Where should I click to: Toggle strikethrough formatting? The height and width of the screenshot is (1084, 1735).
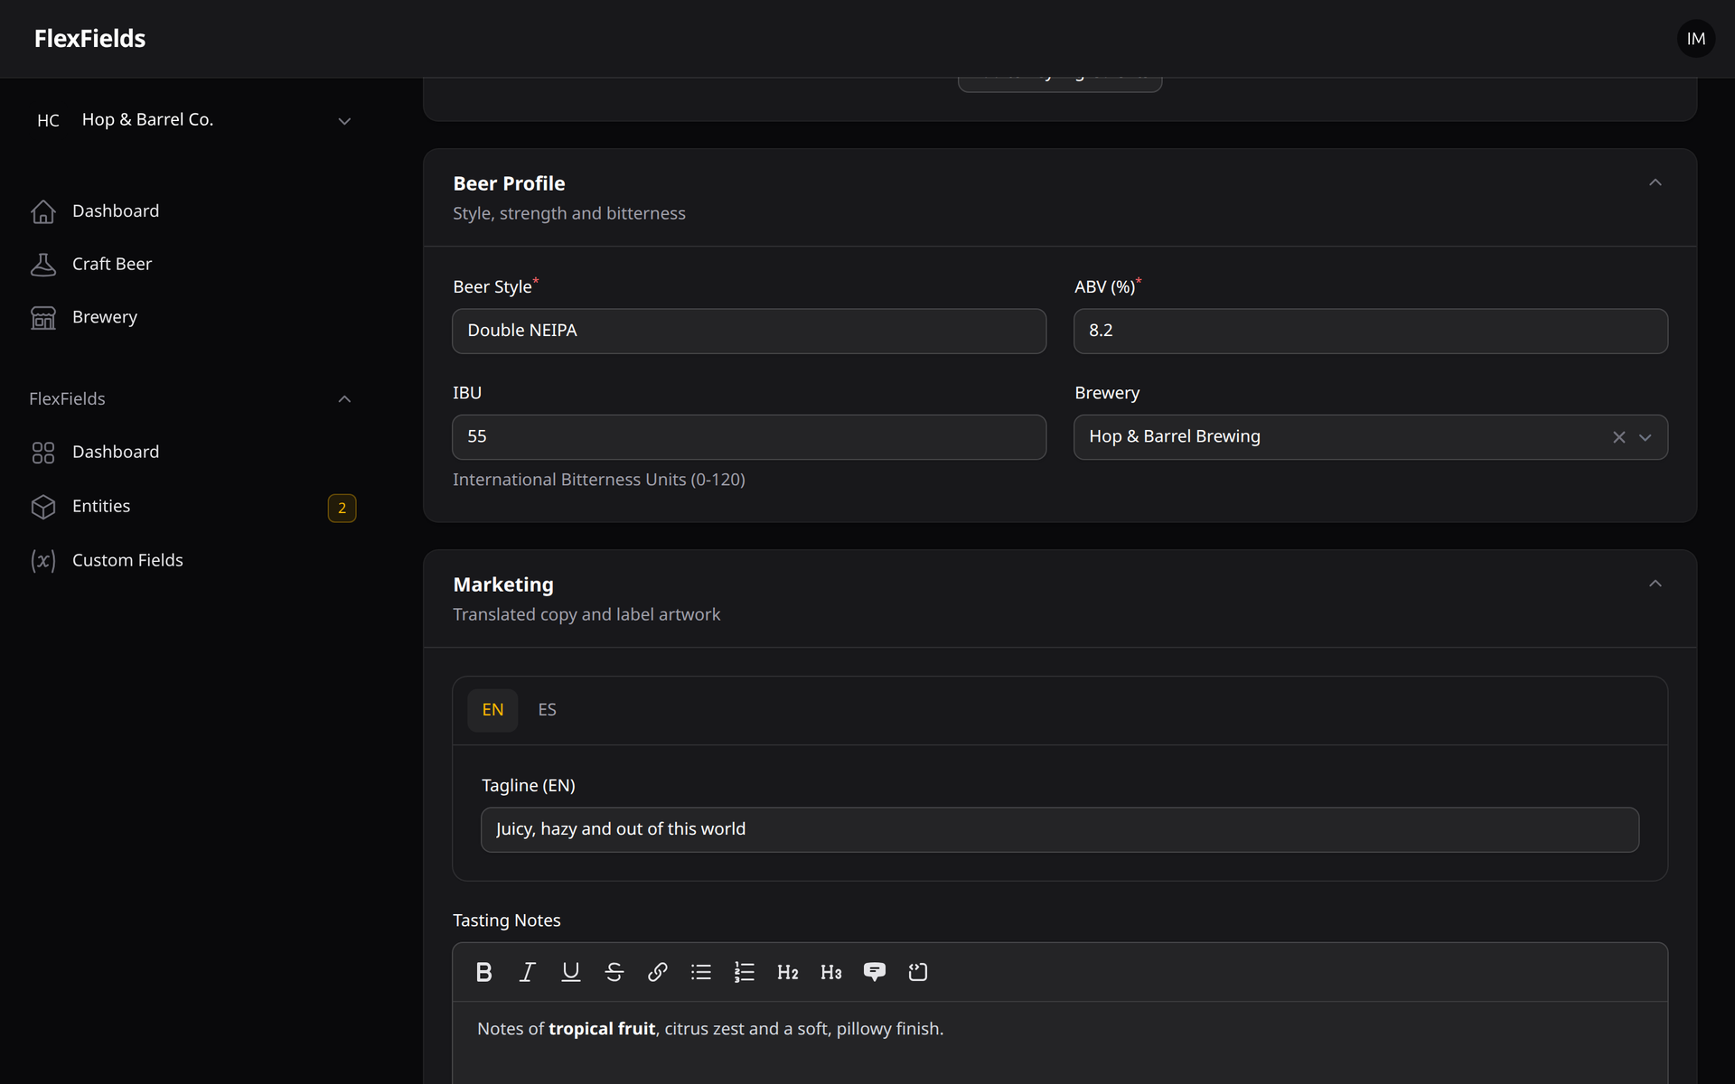[x=614, y=972]
